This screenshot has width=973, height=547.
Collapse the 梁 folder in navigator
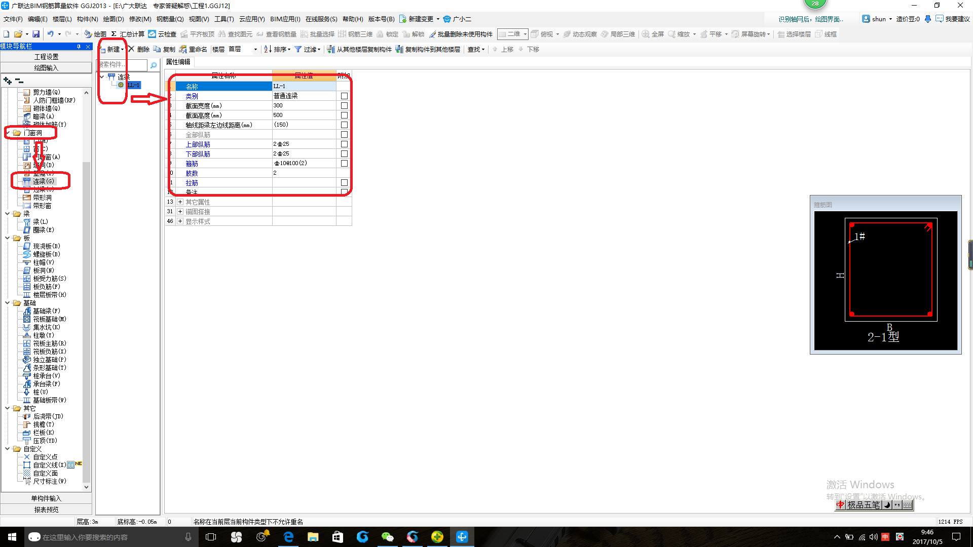[8, 214]
